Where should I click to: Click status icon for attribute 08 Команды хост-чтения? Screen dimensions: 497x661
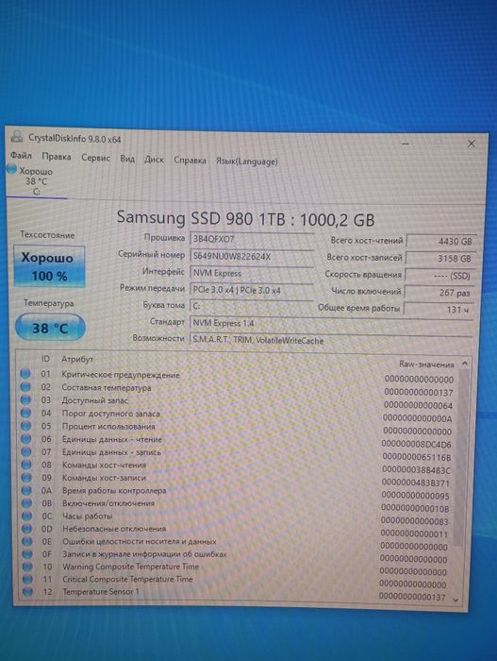[x=26, y=465]
